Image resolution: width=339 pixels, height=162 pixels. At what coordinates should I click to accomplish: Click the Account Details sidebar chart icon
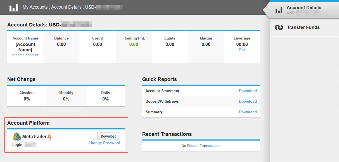(279, 10)
